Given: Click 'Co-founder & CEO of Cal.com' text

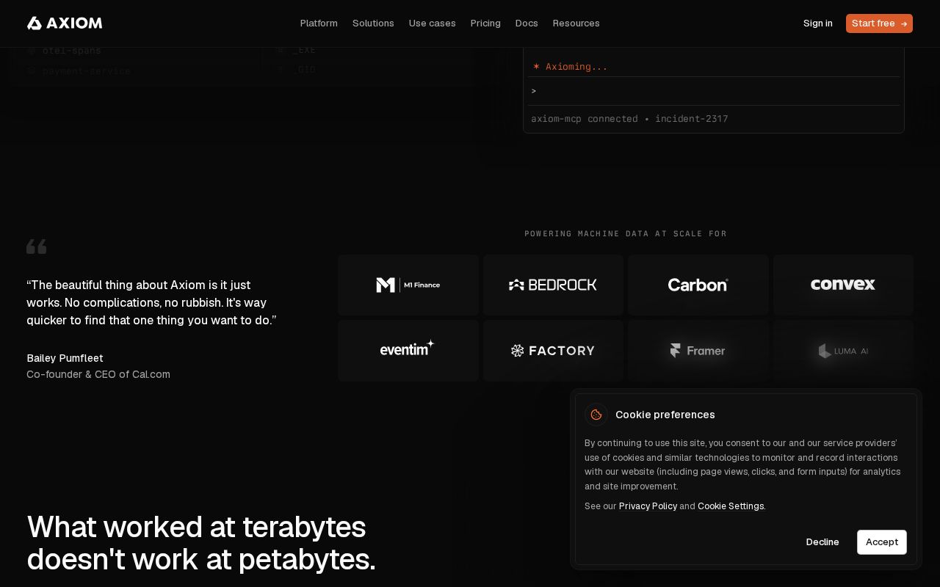Looking at the screenshot, I should [x=98, y=374].
